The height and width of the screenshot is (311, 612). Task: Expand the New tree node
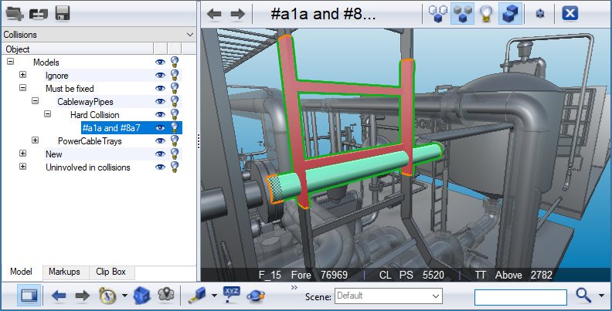pyautogui.click(x=23, y=154)
